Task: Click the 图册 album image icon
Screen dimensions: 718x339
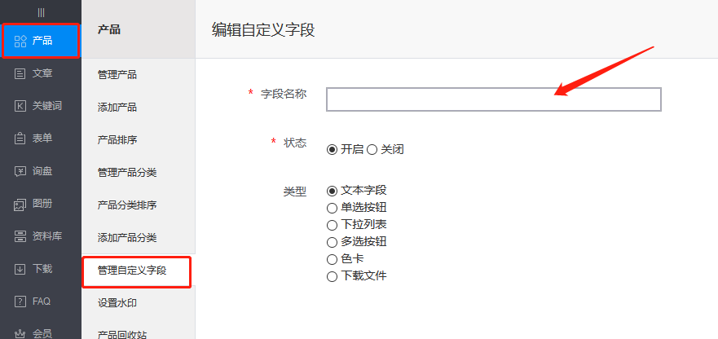Action: [x=20, y=204]
